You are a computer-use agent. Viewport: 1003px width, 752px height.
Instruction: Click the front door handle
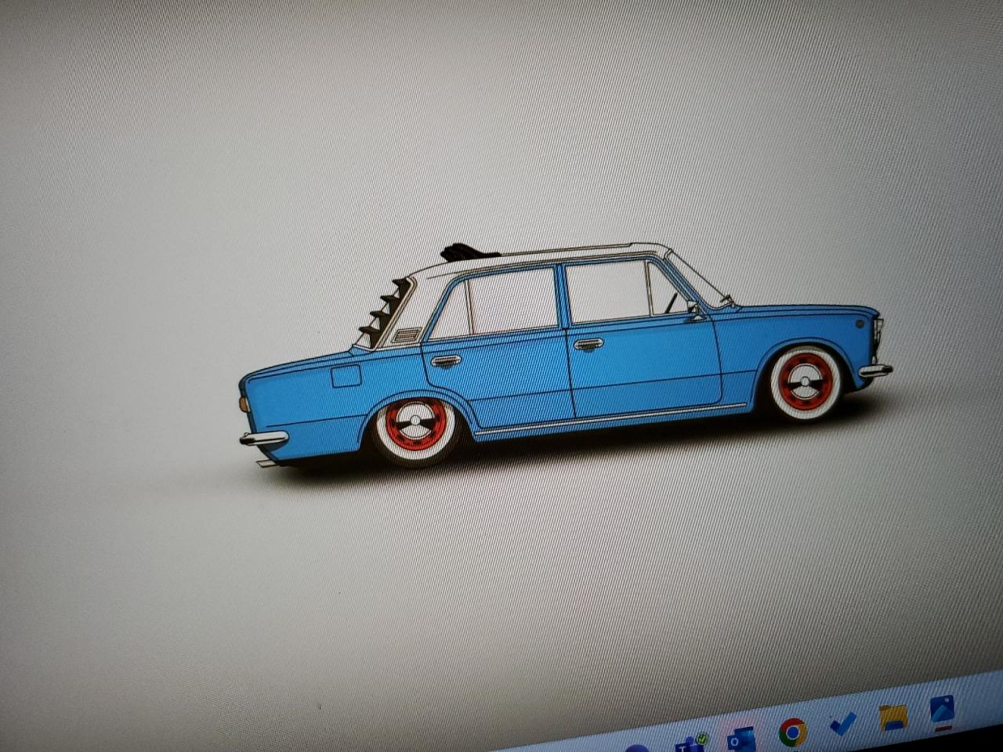[588, 344]
